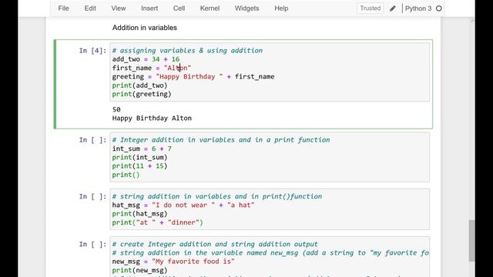Open the Help menu
This screenshot has height=277, width=493.
pyautogui.click(x=281, y=8)
